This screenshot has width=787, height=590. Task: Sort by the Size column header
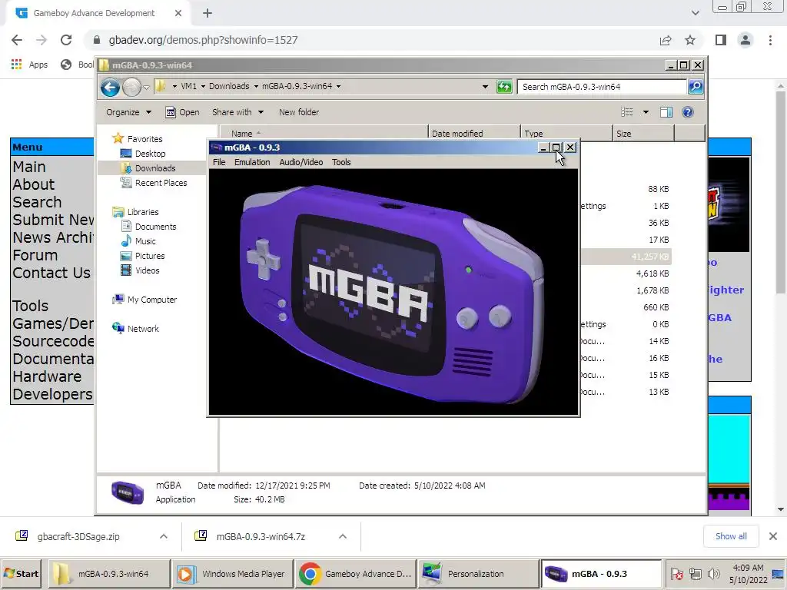coord(644,134)
